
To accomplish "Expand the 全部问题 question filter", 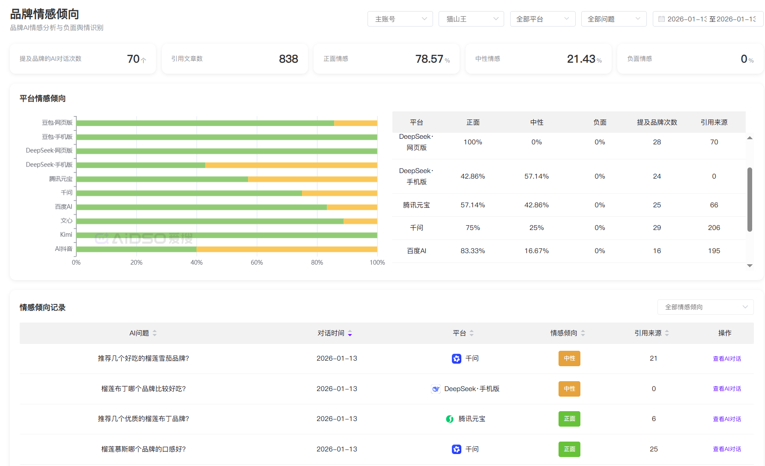I will (613, 19).
